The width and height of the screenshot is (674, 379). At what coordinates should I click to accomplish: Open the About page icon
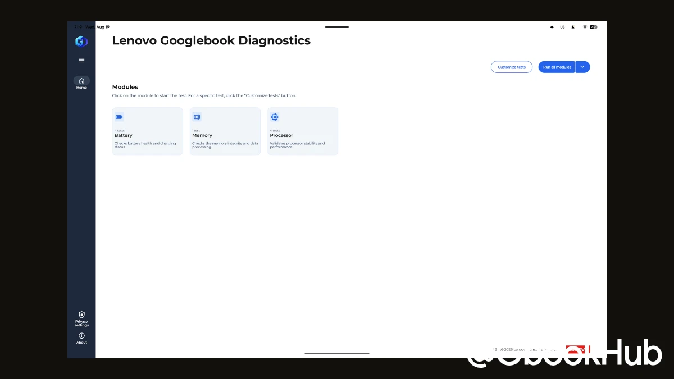(x=81, y=336)
